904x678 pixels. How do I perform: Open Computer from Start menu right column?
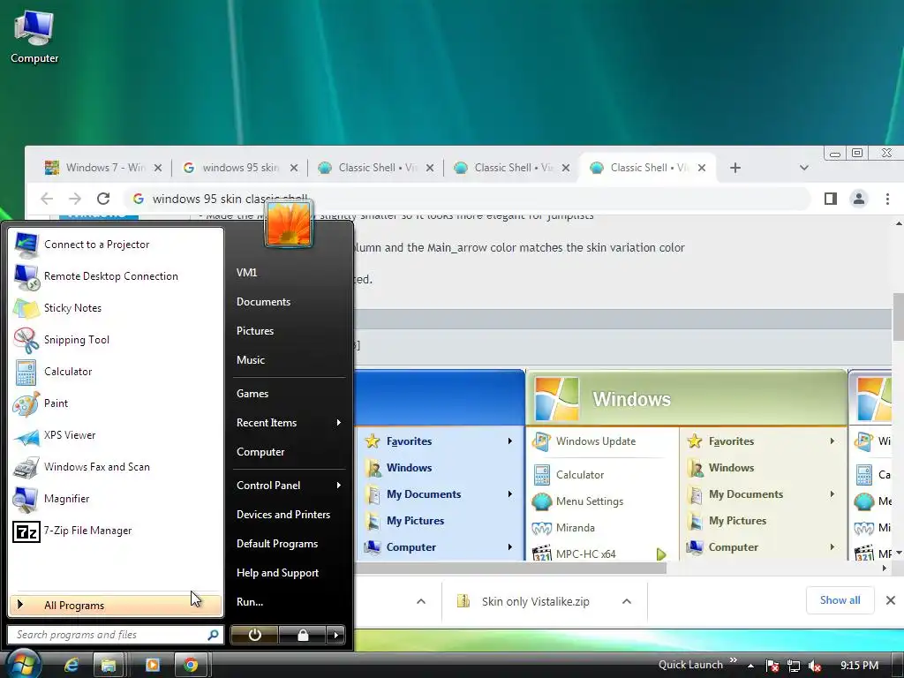(260, 452)
